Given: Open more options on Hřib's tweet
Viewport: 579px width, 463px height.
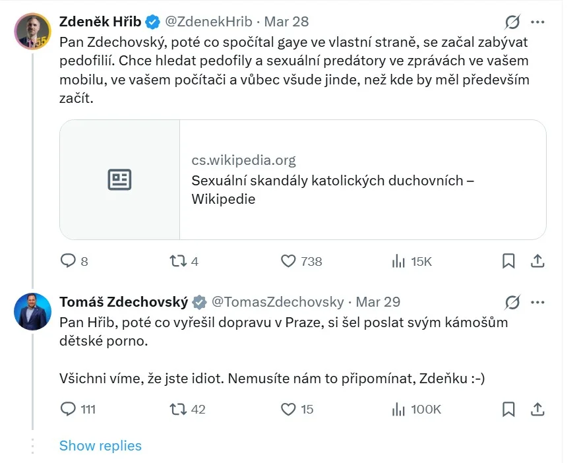Looking at the screenshot, I should pyautogui.click(x=537, y=22).
